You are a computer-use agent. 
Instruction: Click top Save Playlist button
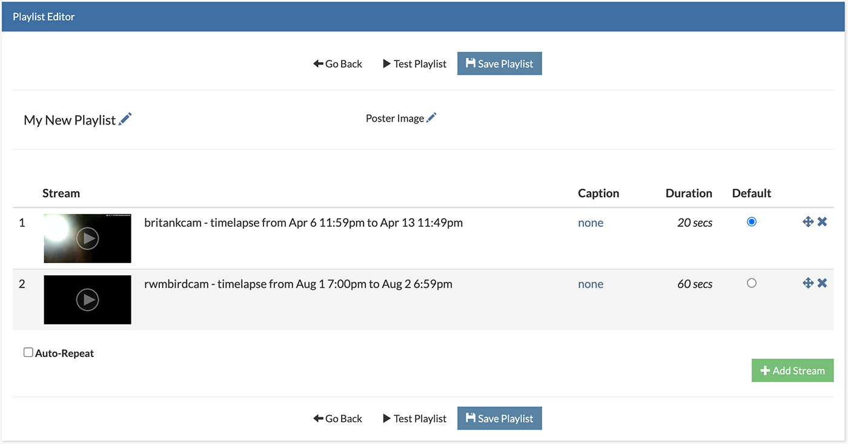(499, 64)
